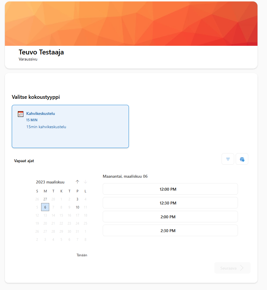Choose the 12:30 PM time slot

pos(170,203)
